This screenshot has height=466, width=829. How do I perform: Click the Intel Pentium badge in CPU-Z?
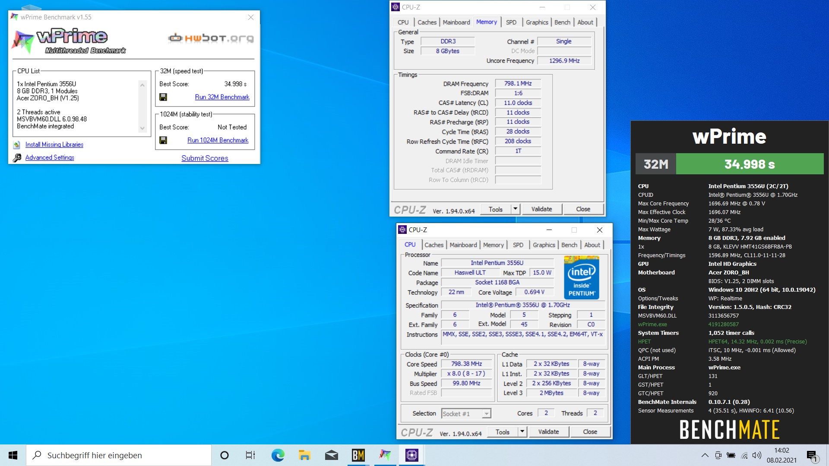point(581,277)
